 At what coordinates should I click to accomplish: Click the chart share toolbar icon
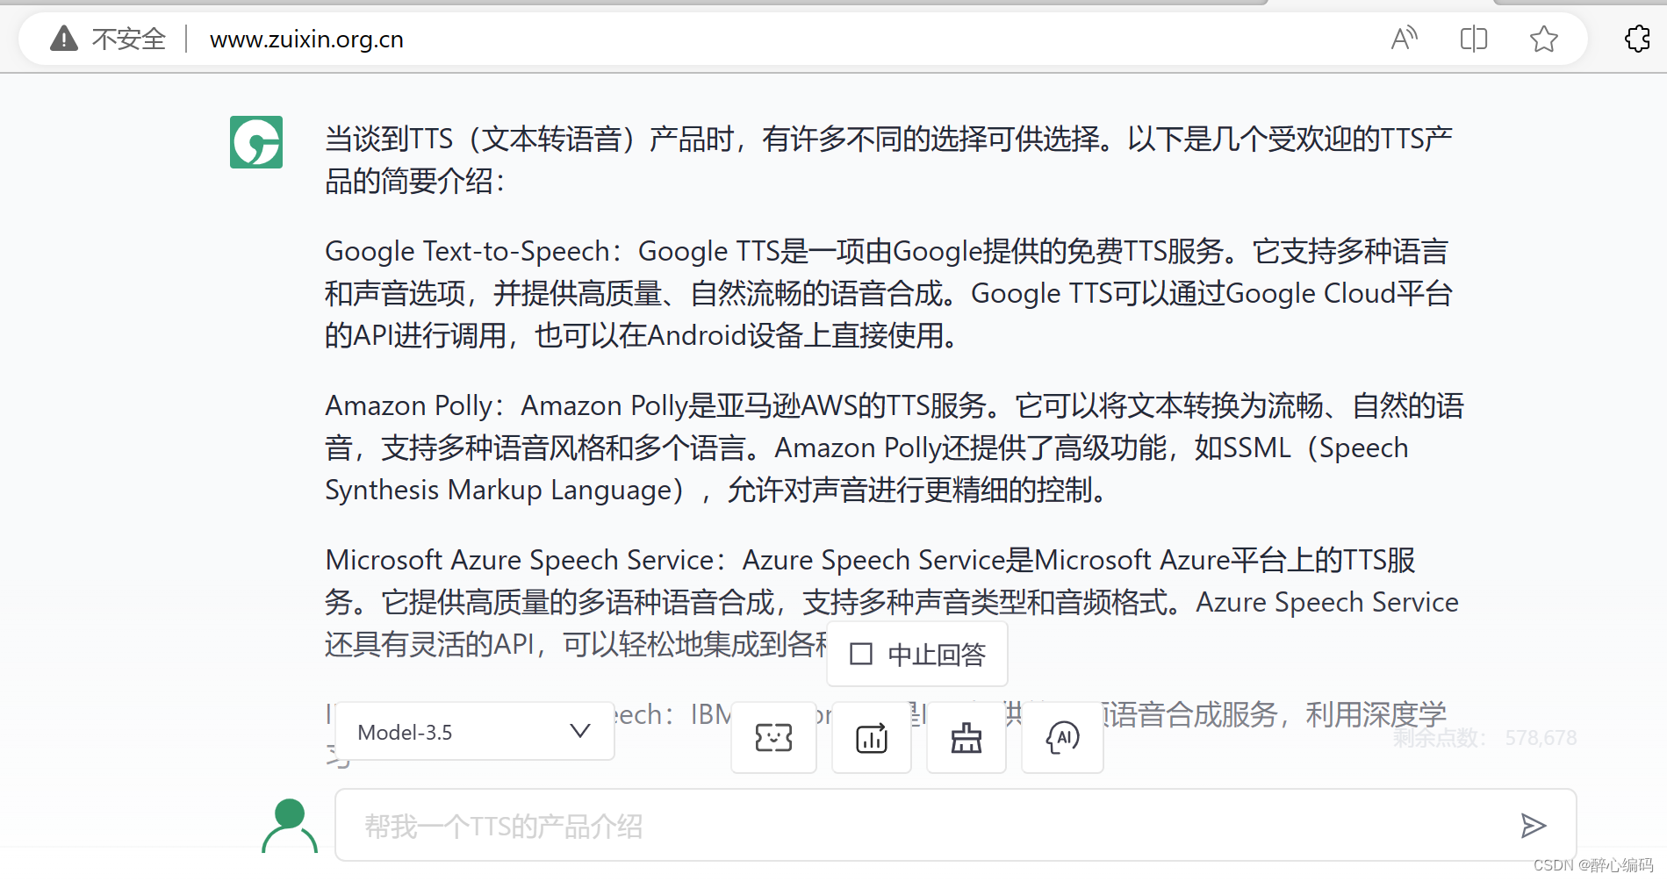[x=872, y=738]
